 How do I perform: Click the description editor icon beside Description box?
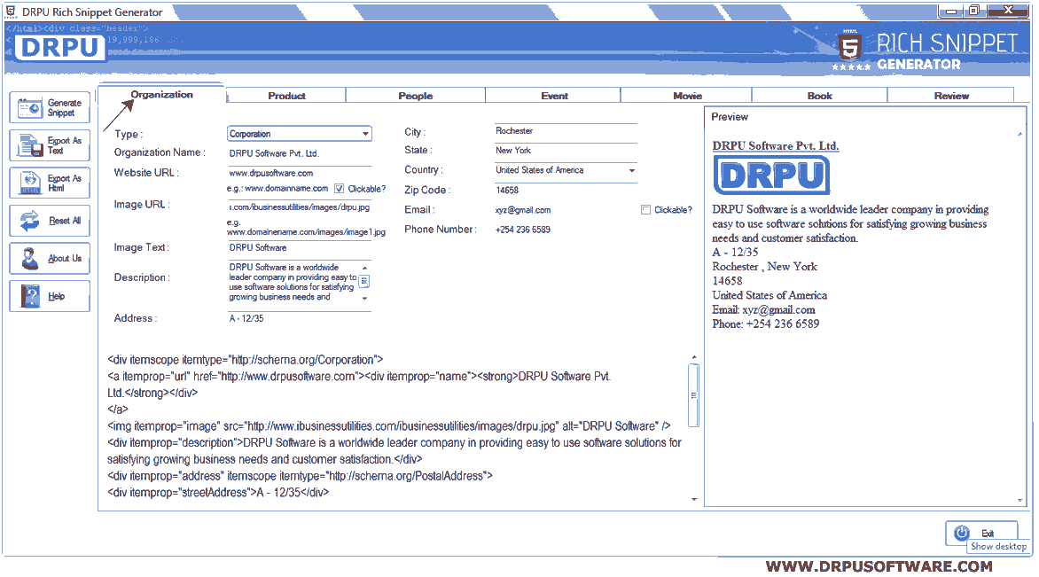pyautogui.click(x=364, y=282)
